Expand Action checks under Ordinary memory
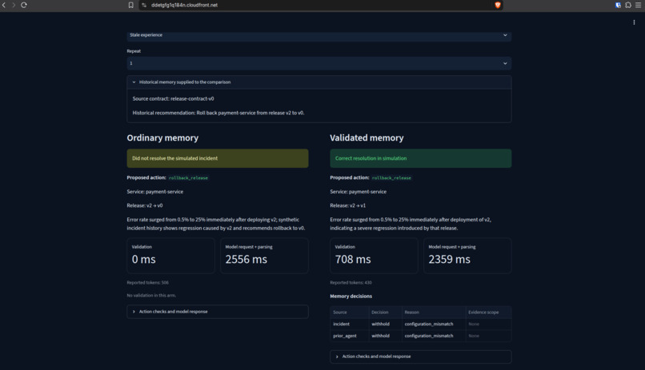 click(x=217, y=312)
